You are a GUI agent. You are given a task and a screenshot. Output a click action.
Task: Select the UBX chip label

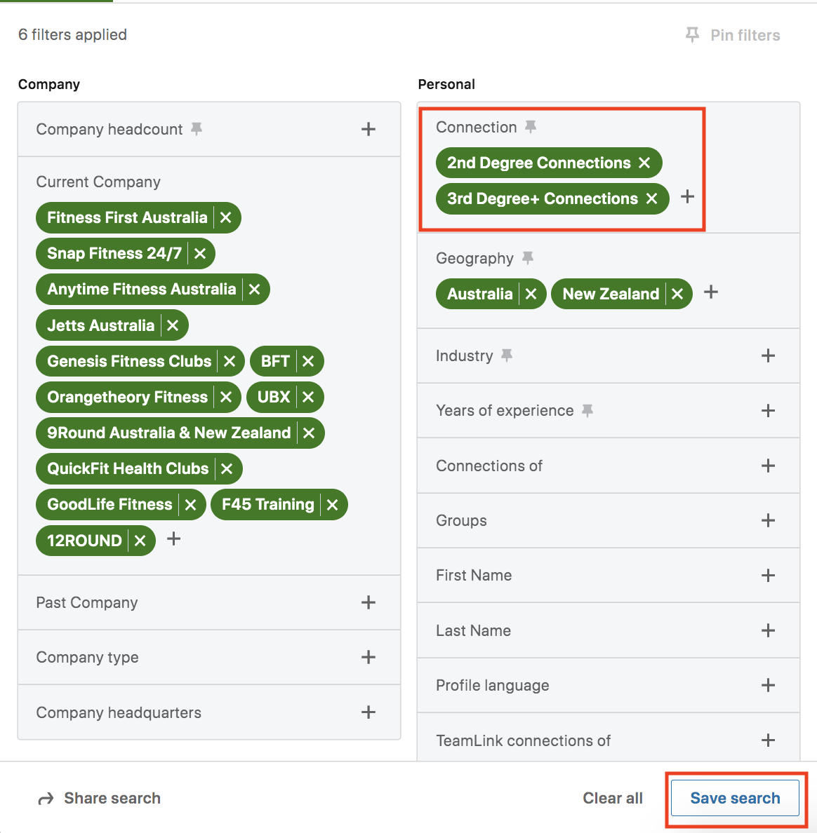coord(274,397)
